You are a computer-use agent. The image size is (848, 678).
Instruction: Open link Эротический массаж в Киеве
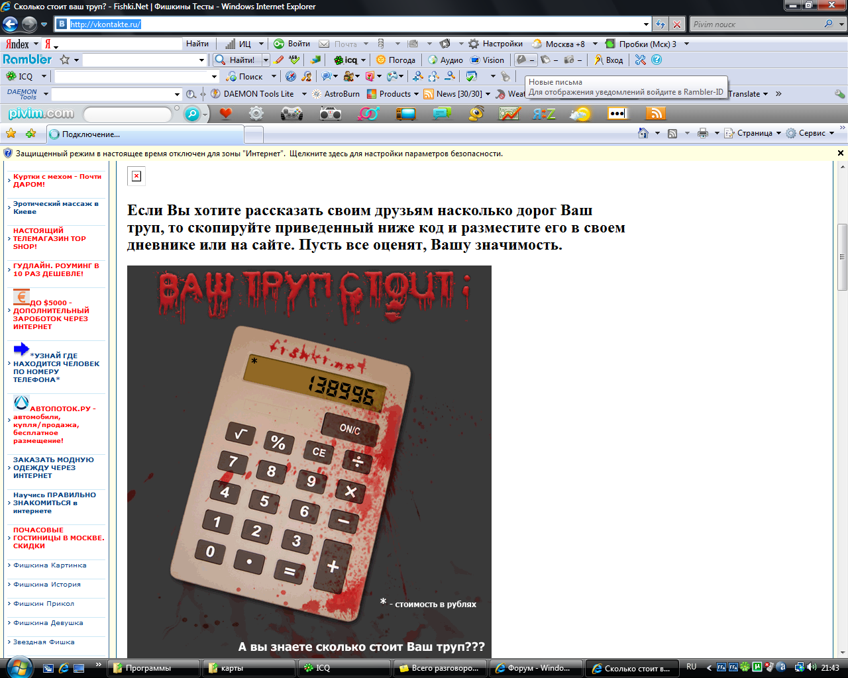point(56,207)
